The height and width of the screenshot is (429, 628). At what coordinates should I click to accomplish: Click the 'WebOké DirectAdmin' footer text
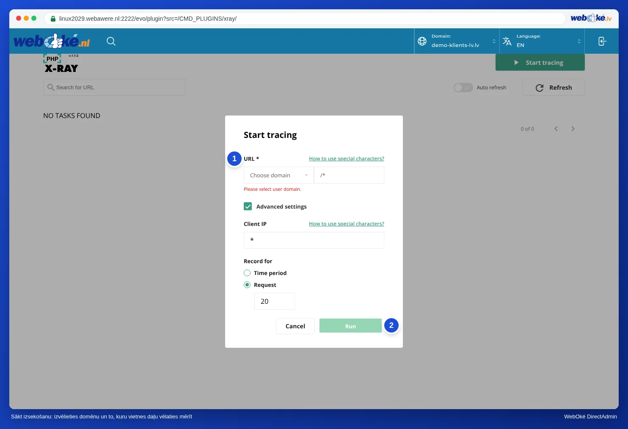[590, 417]
